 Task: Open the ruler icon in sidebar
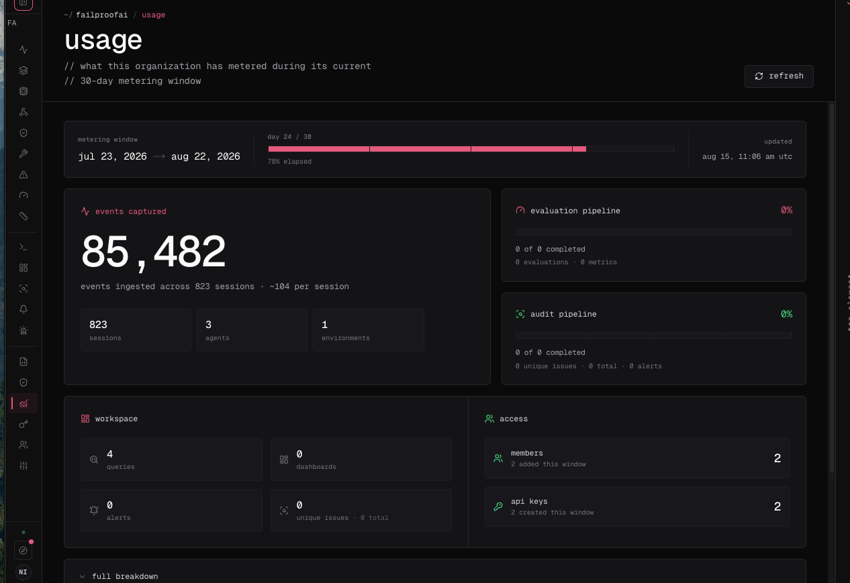click(x=23, y=216)
